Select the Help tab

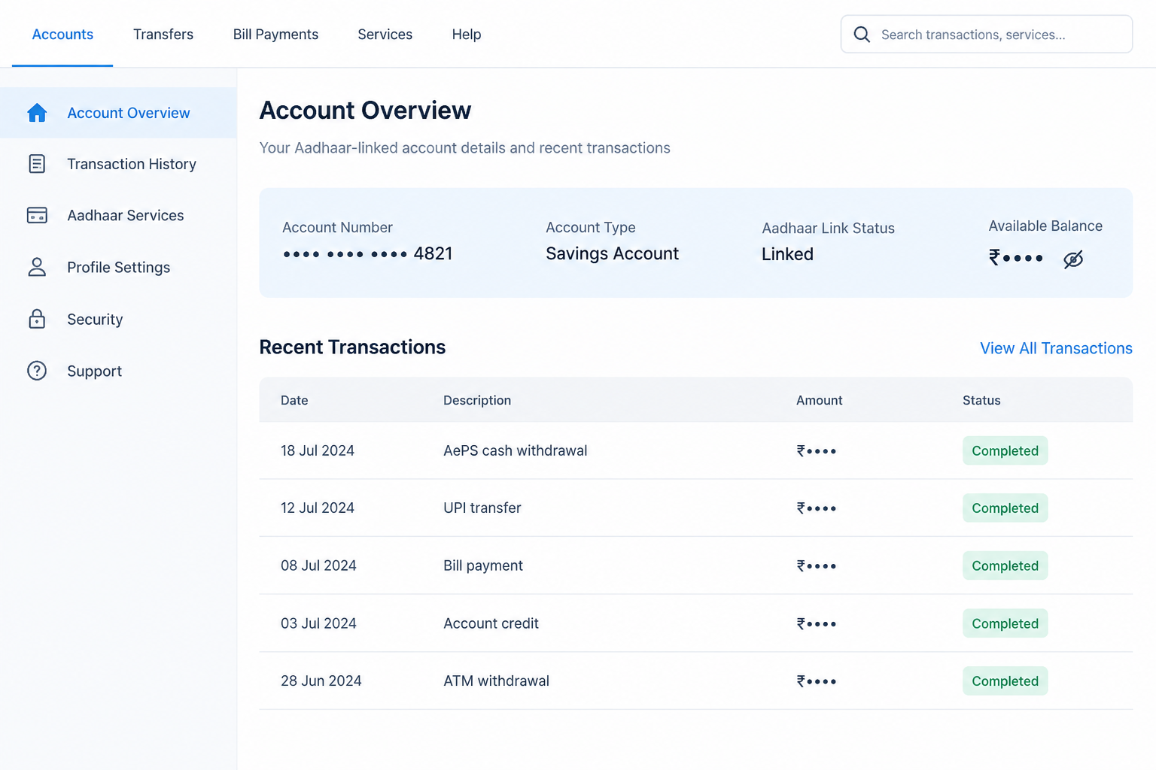click(467, 35)
